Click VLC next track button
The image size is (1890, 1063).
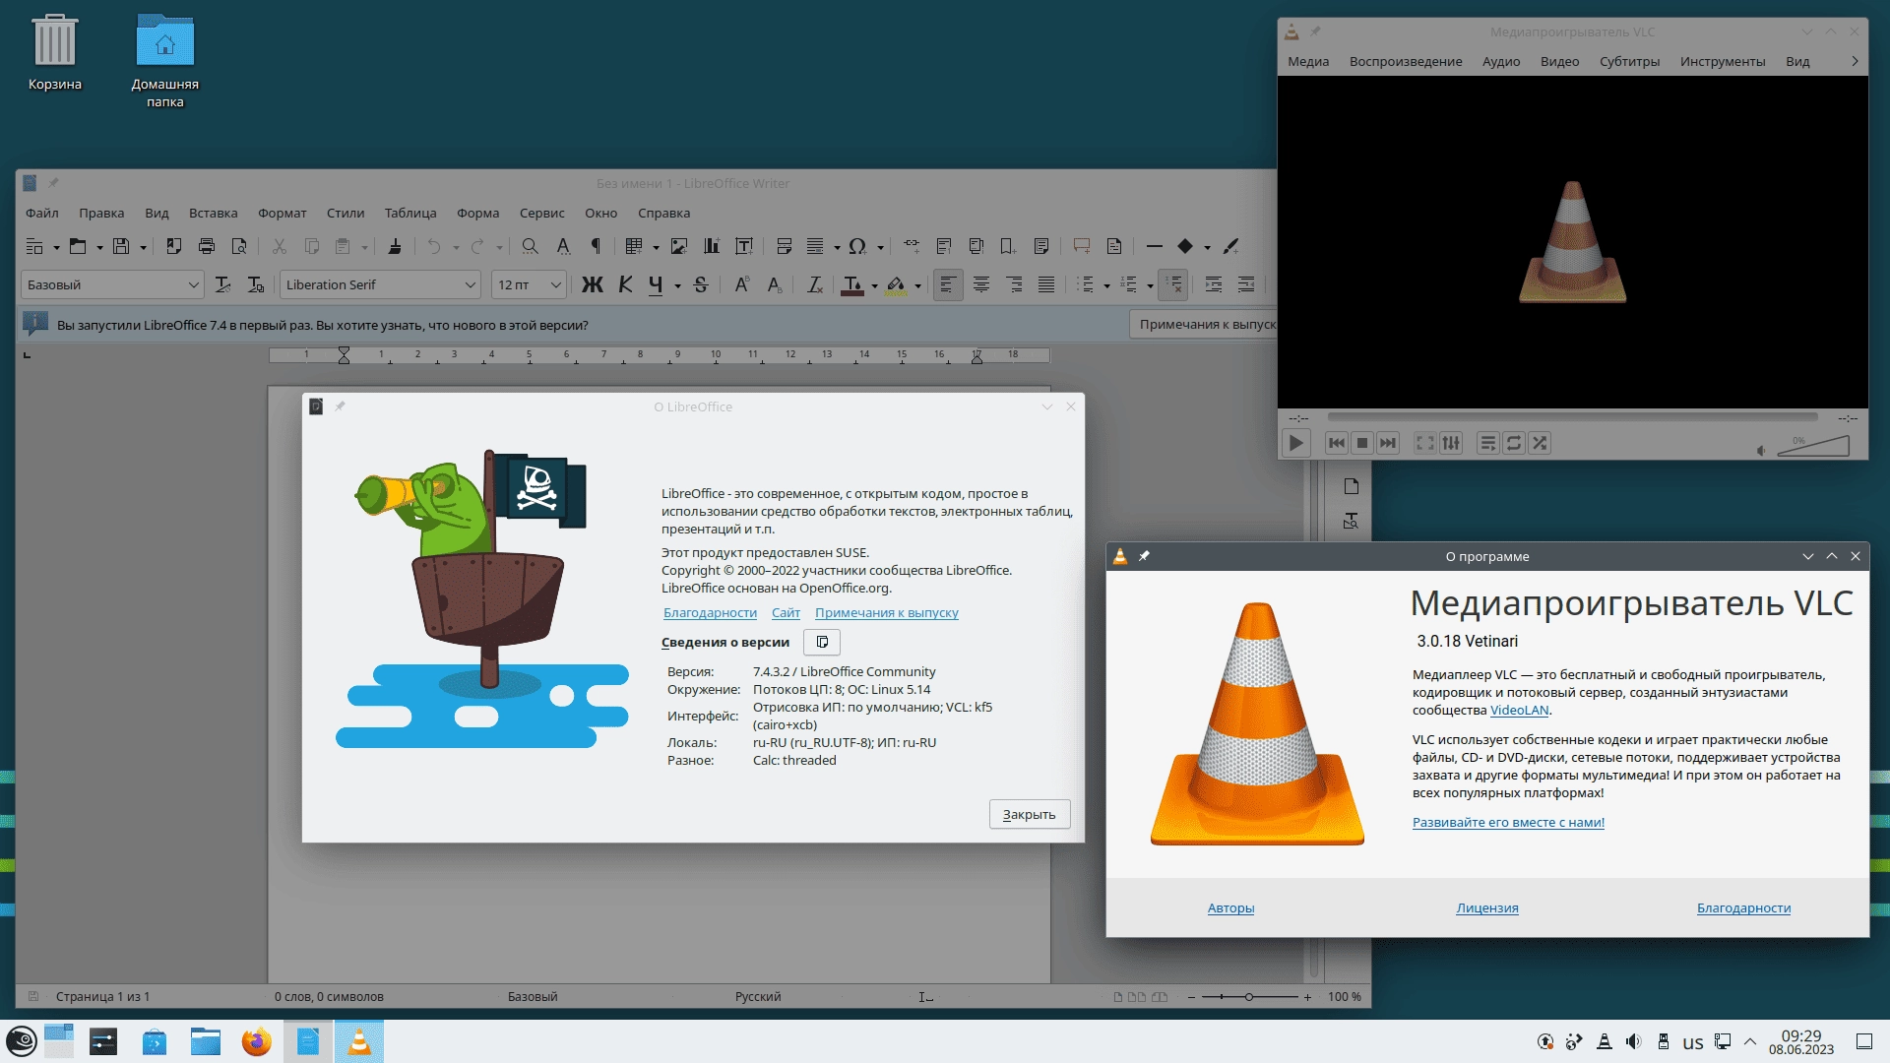click(x=1388, y=443)
